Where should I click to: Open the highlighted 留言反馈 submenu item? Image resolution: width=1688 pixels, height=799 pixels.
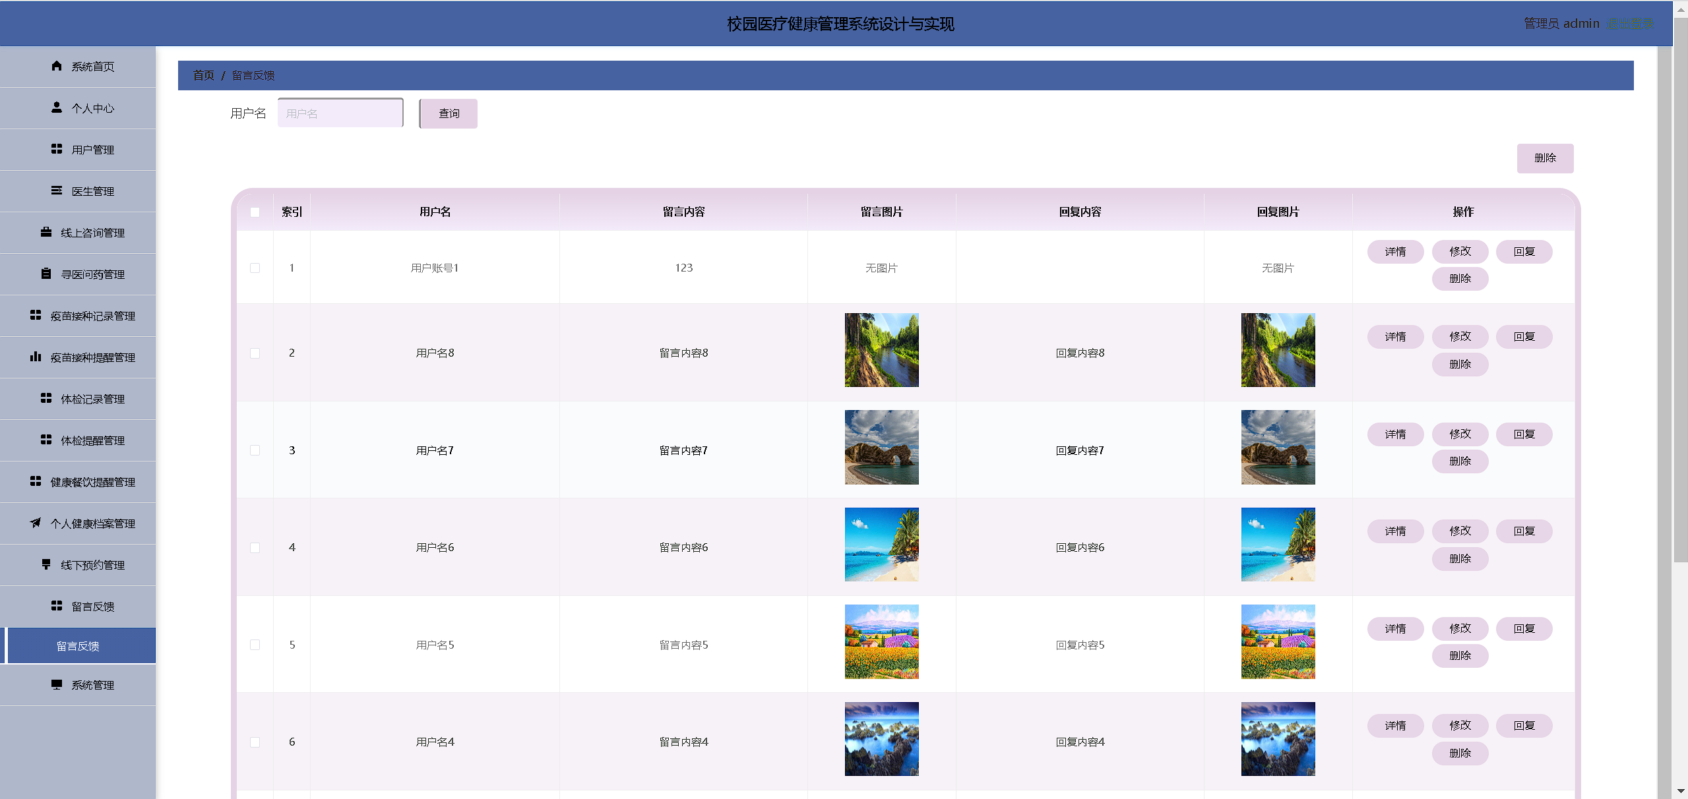coord(78,646)
